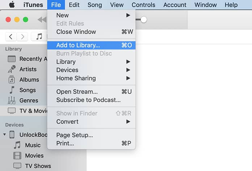
Task: Open Movies under UnlockBoot device
Action: [x=34, y=155]
